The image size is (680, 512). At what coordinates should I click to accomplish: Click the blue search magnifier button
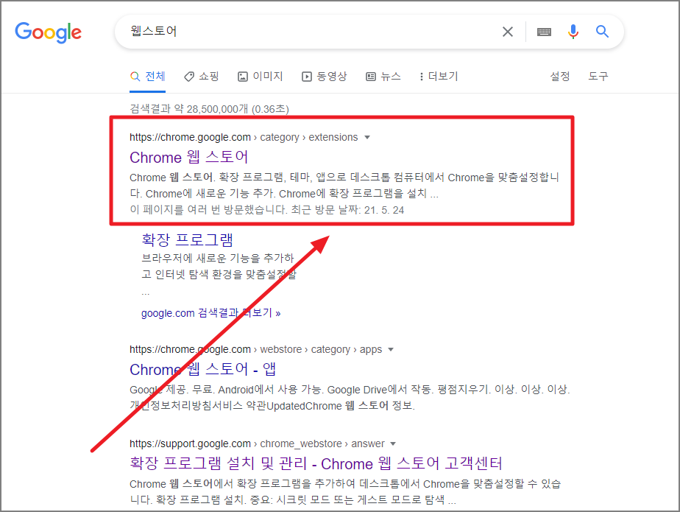(602, 31)
